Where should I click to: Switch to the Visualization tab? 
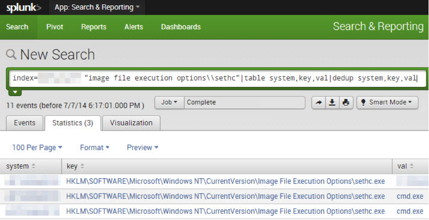click(131, 123)
